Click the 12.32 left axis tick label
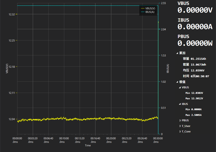This screenshot has height=152, width=216. click(x=12, y=14)
